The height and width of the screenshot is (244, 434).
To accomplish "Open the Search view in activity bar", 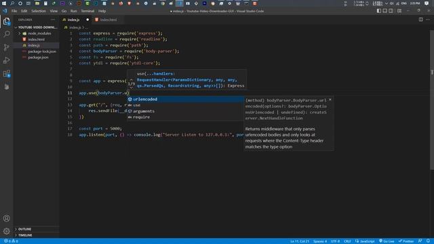I will pos(6,34).
